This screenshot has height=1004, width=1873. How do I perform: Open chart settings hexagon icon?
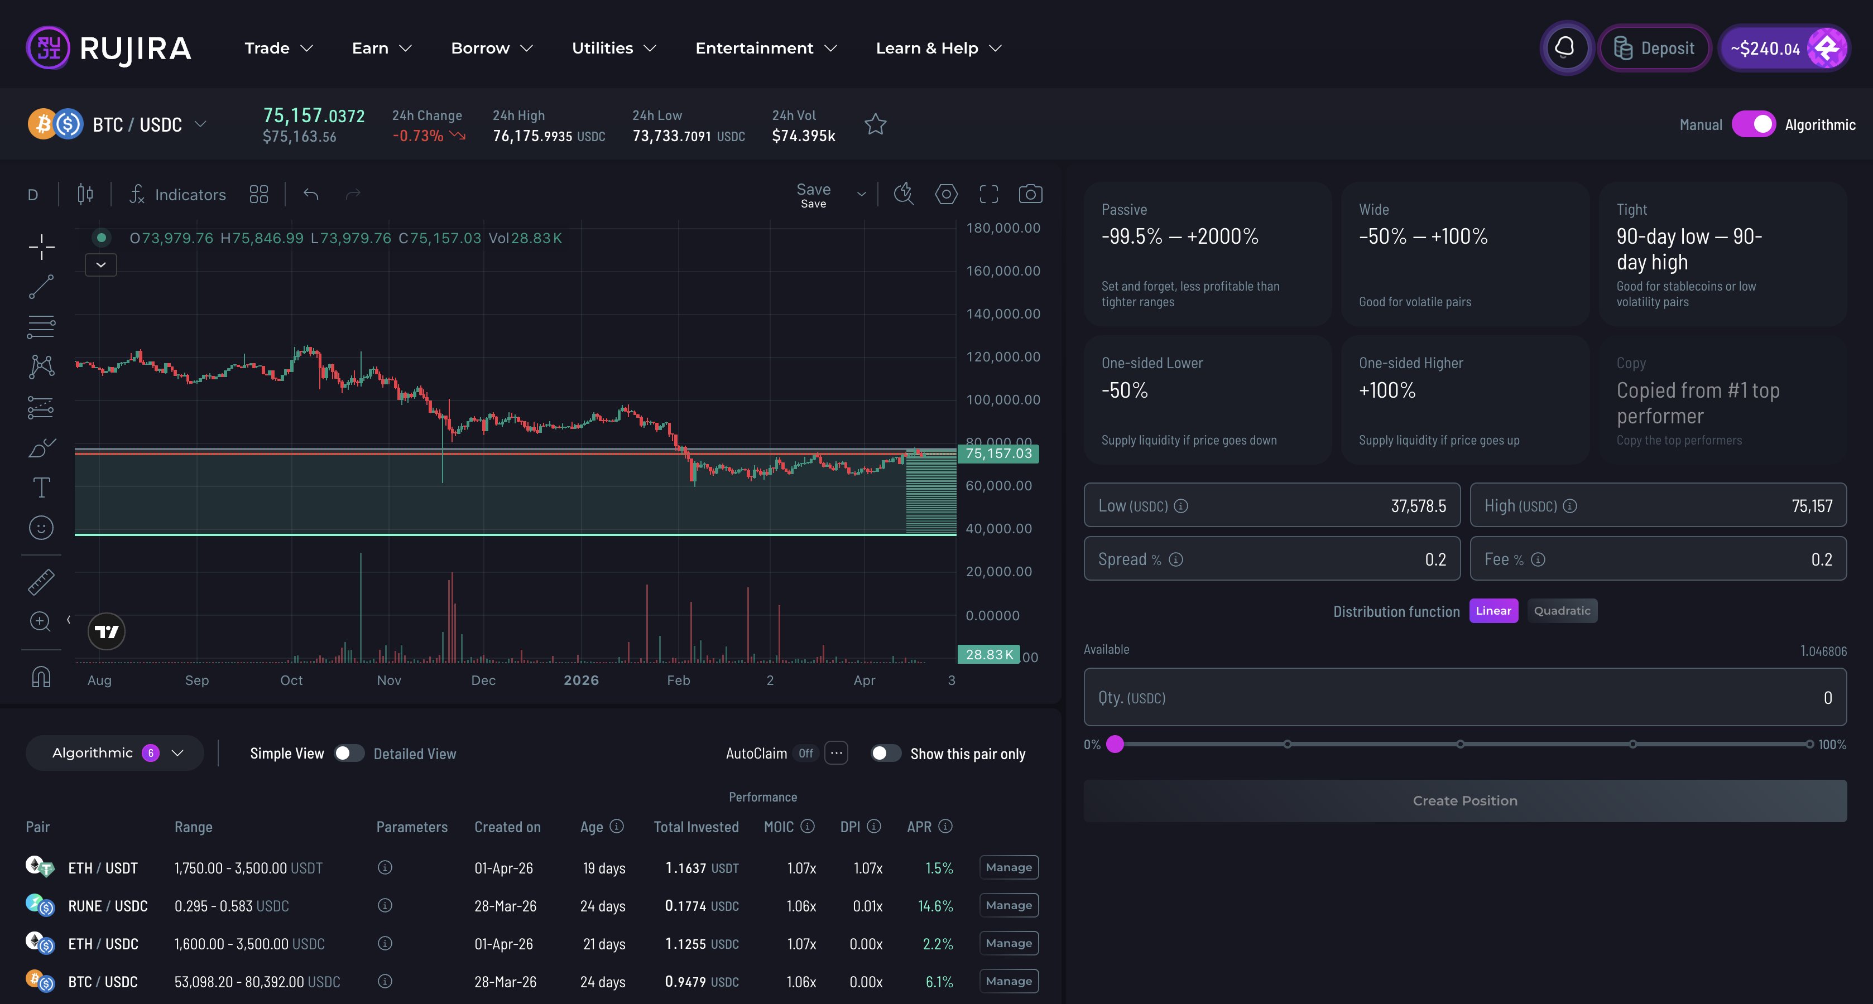pyautogui.click(x=946, y=194)
